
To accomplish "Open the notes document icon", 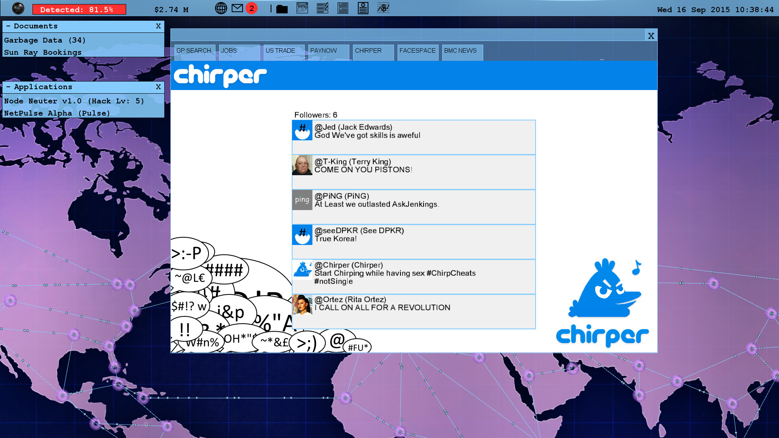I will [343, 8].
